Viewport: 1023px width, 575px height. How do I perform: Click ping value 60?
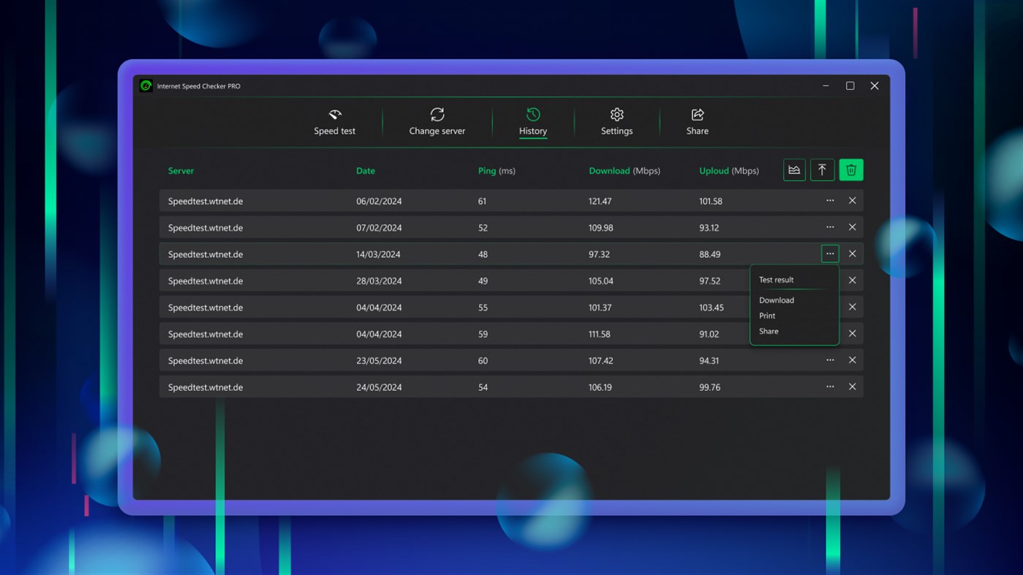click(483, 361)
